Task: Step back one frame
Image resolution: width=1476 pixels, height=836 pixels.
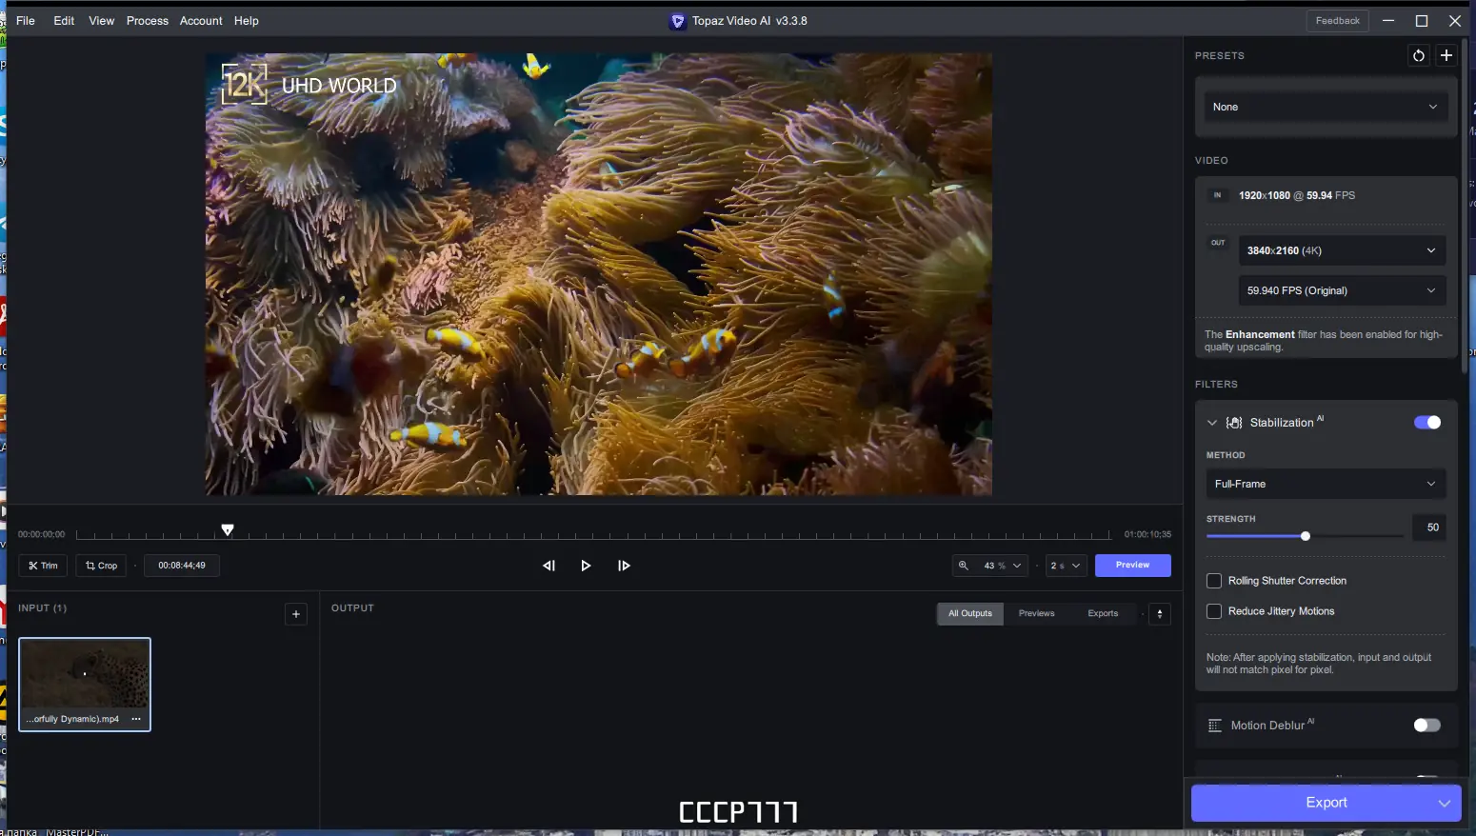Action: 549,566
